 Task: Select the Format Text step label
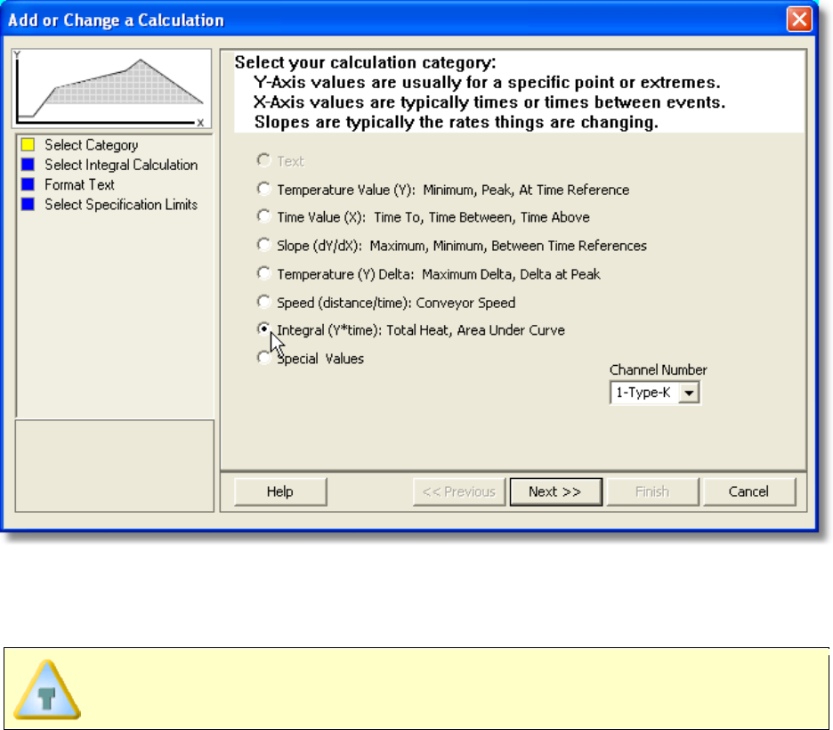(x=80, y=185)
